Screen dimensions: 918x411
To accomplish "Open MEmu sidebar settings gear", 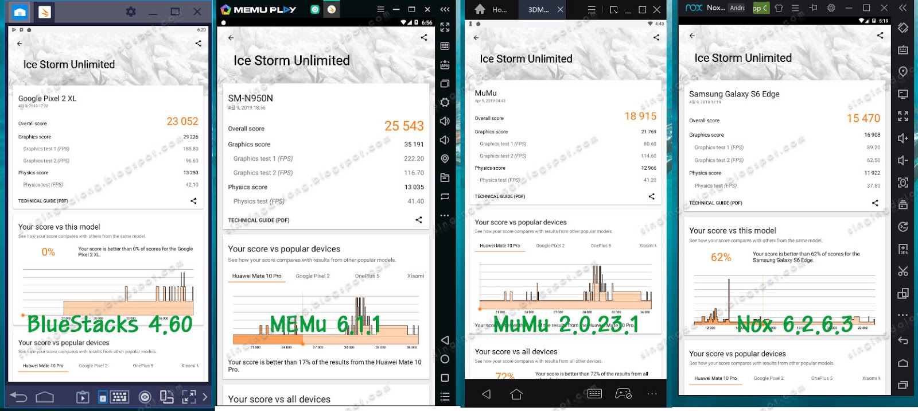I will coord(445,102).
